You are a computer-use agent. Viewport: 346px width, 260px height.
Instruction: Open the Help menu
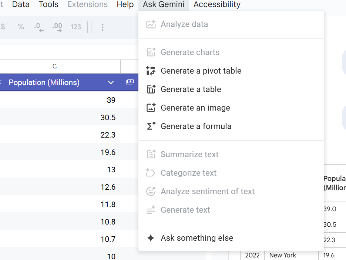(x=125, y=5)
